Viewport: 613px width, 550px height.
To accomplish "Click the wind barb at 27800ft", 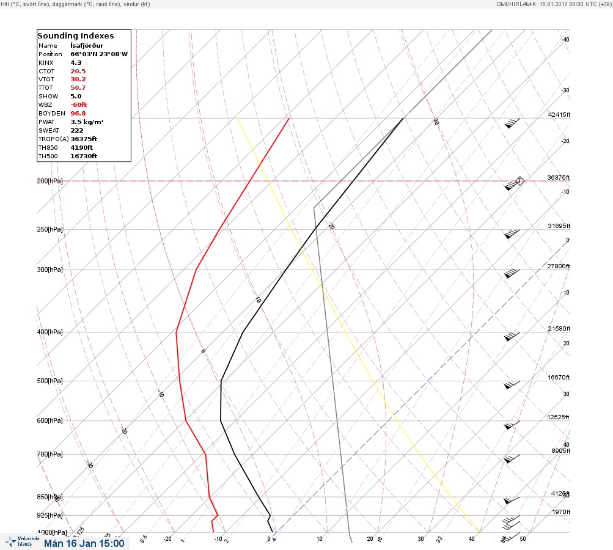I will coord(512,274).
